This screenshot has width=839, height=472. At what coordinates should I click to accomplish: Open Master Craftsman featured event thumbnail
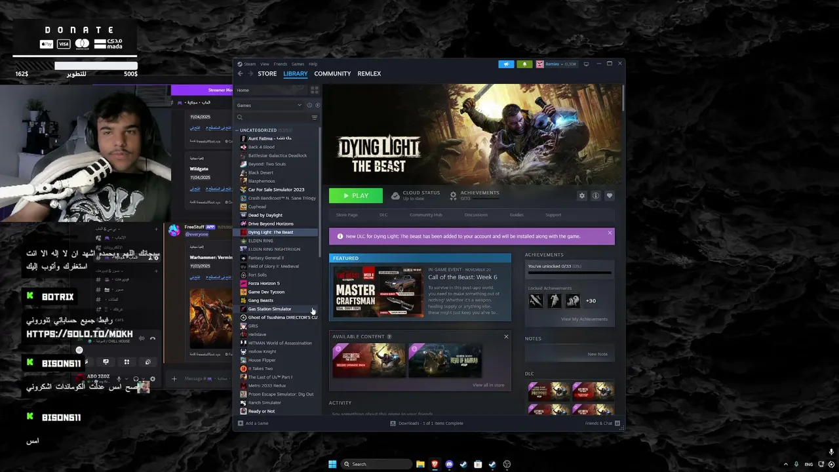pos(378,292)
